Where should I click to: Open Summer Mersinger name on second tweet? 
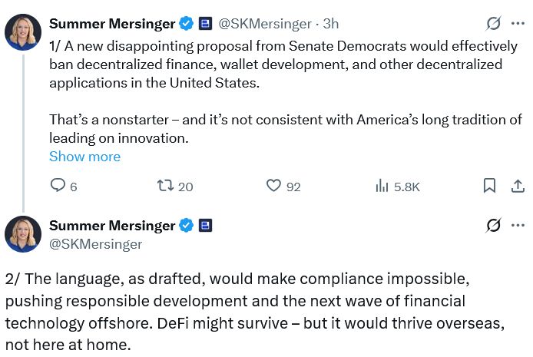point(112,226)
